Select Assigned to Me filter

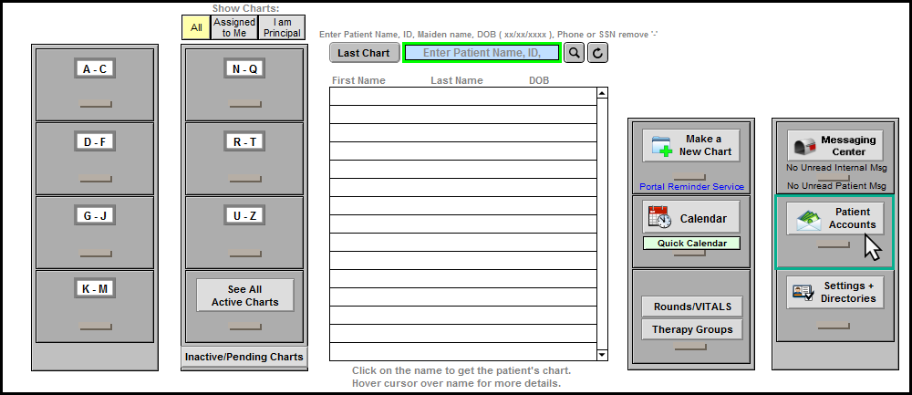click(234, 28)
